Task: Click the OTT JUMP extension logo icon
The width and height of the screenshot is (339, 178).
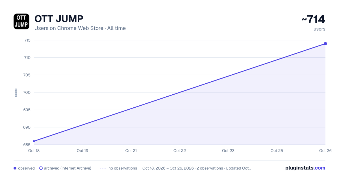Action: click(21, 21)
